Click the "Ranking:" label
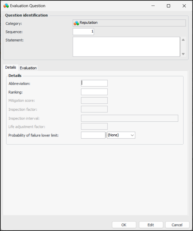Viewport: 193px width, 231px height. 15,92
